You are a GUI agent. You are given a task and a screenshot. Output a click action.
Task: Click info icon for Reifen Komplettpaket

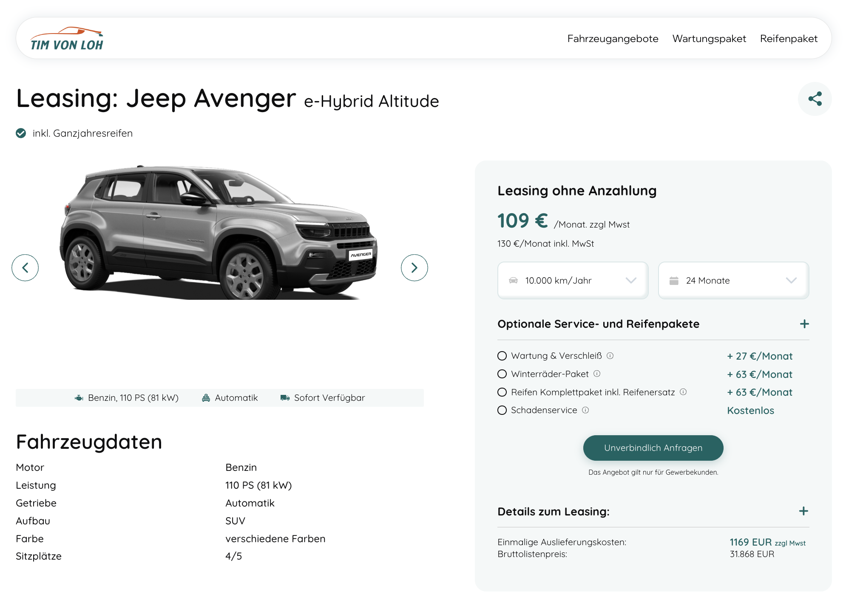click(x=683, y=392)
